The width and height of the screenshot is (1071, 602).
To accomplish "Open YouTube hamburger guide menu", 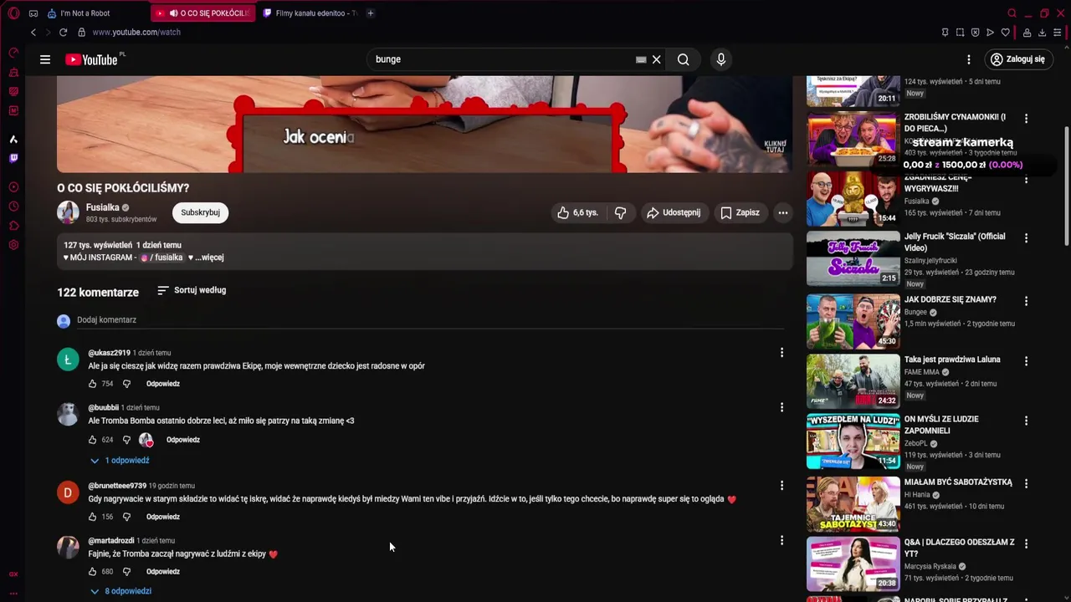I will (x=45, y=59).
